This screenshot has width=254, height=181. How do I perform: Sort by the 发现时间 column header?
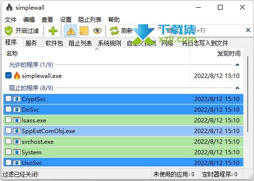[228, 54]
